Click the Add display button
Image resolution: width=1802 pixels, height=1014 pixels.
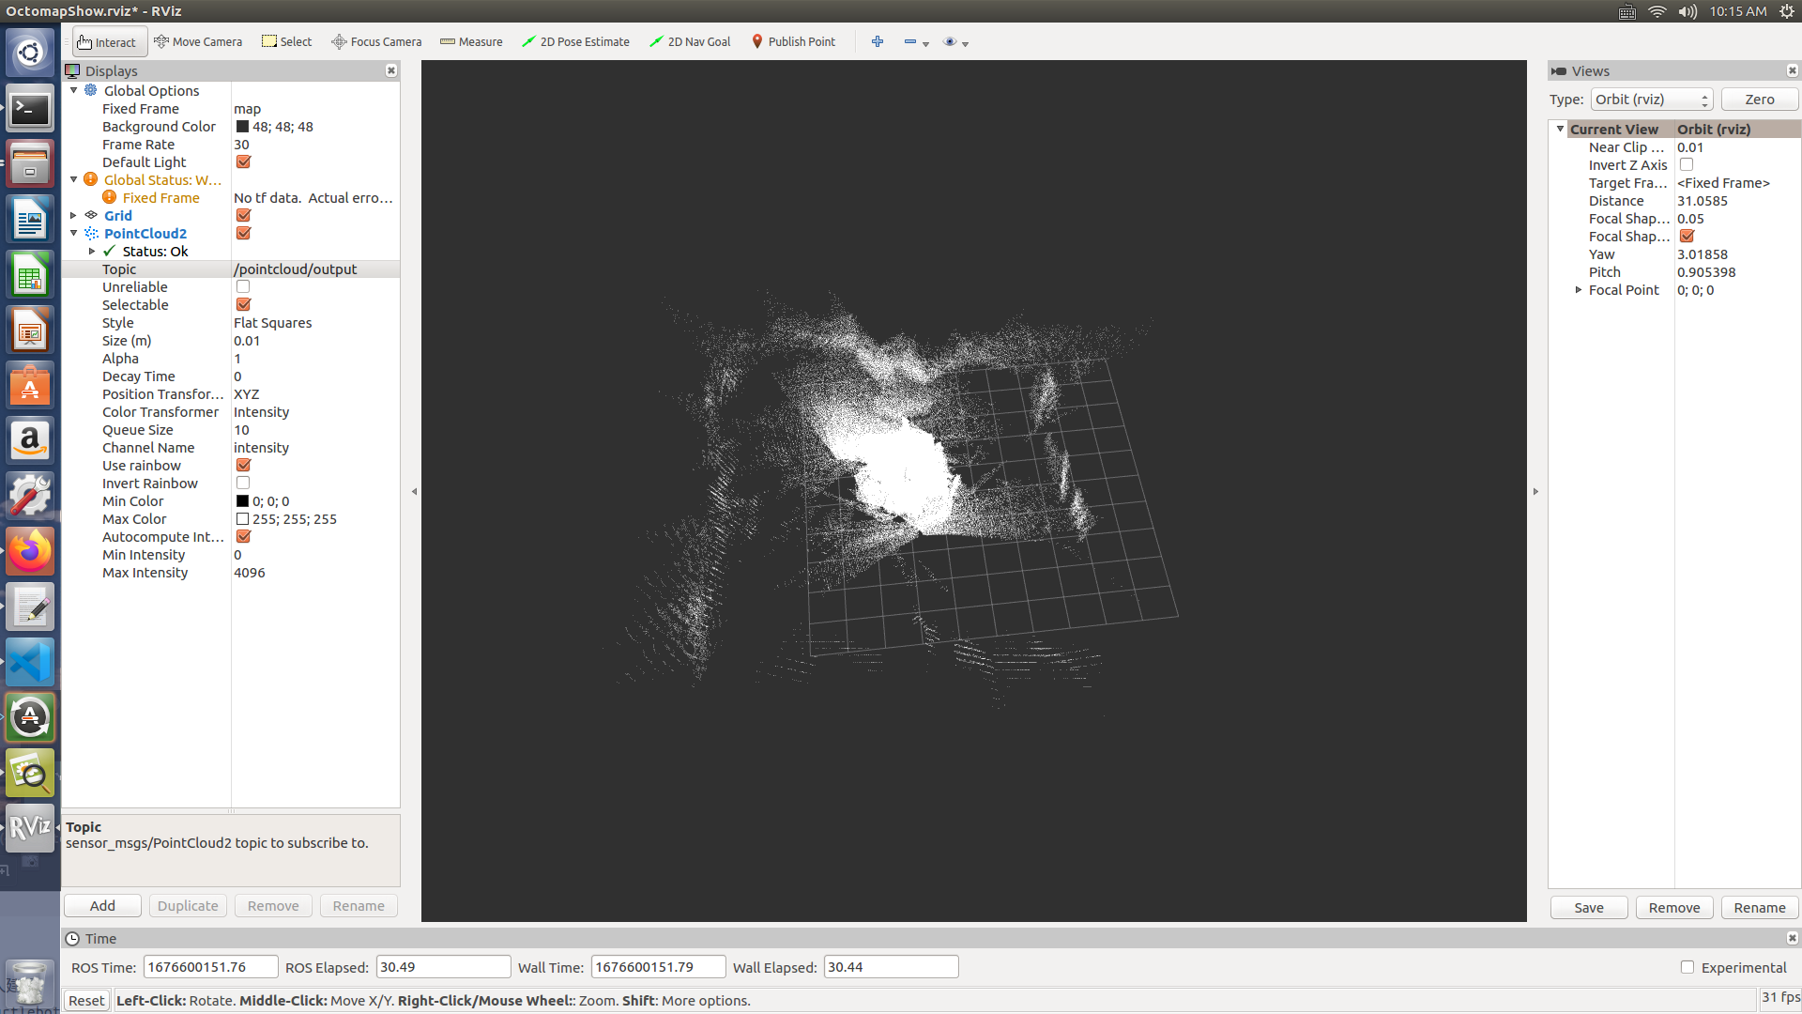click(x=102, y=906)
